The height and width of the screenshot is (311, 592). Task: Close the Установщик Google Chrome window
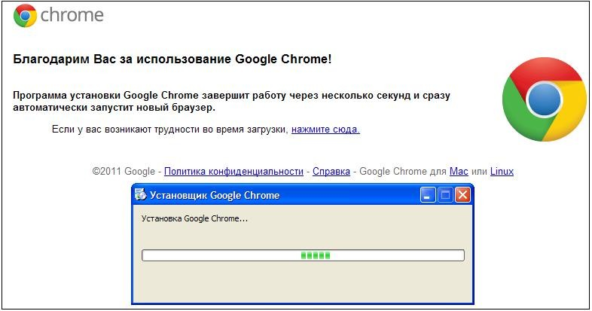point(462,195)
